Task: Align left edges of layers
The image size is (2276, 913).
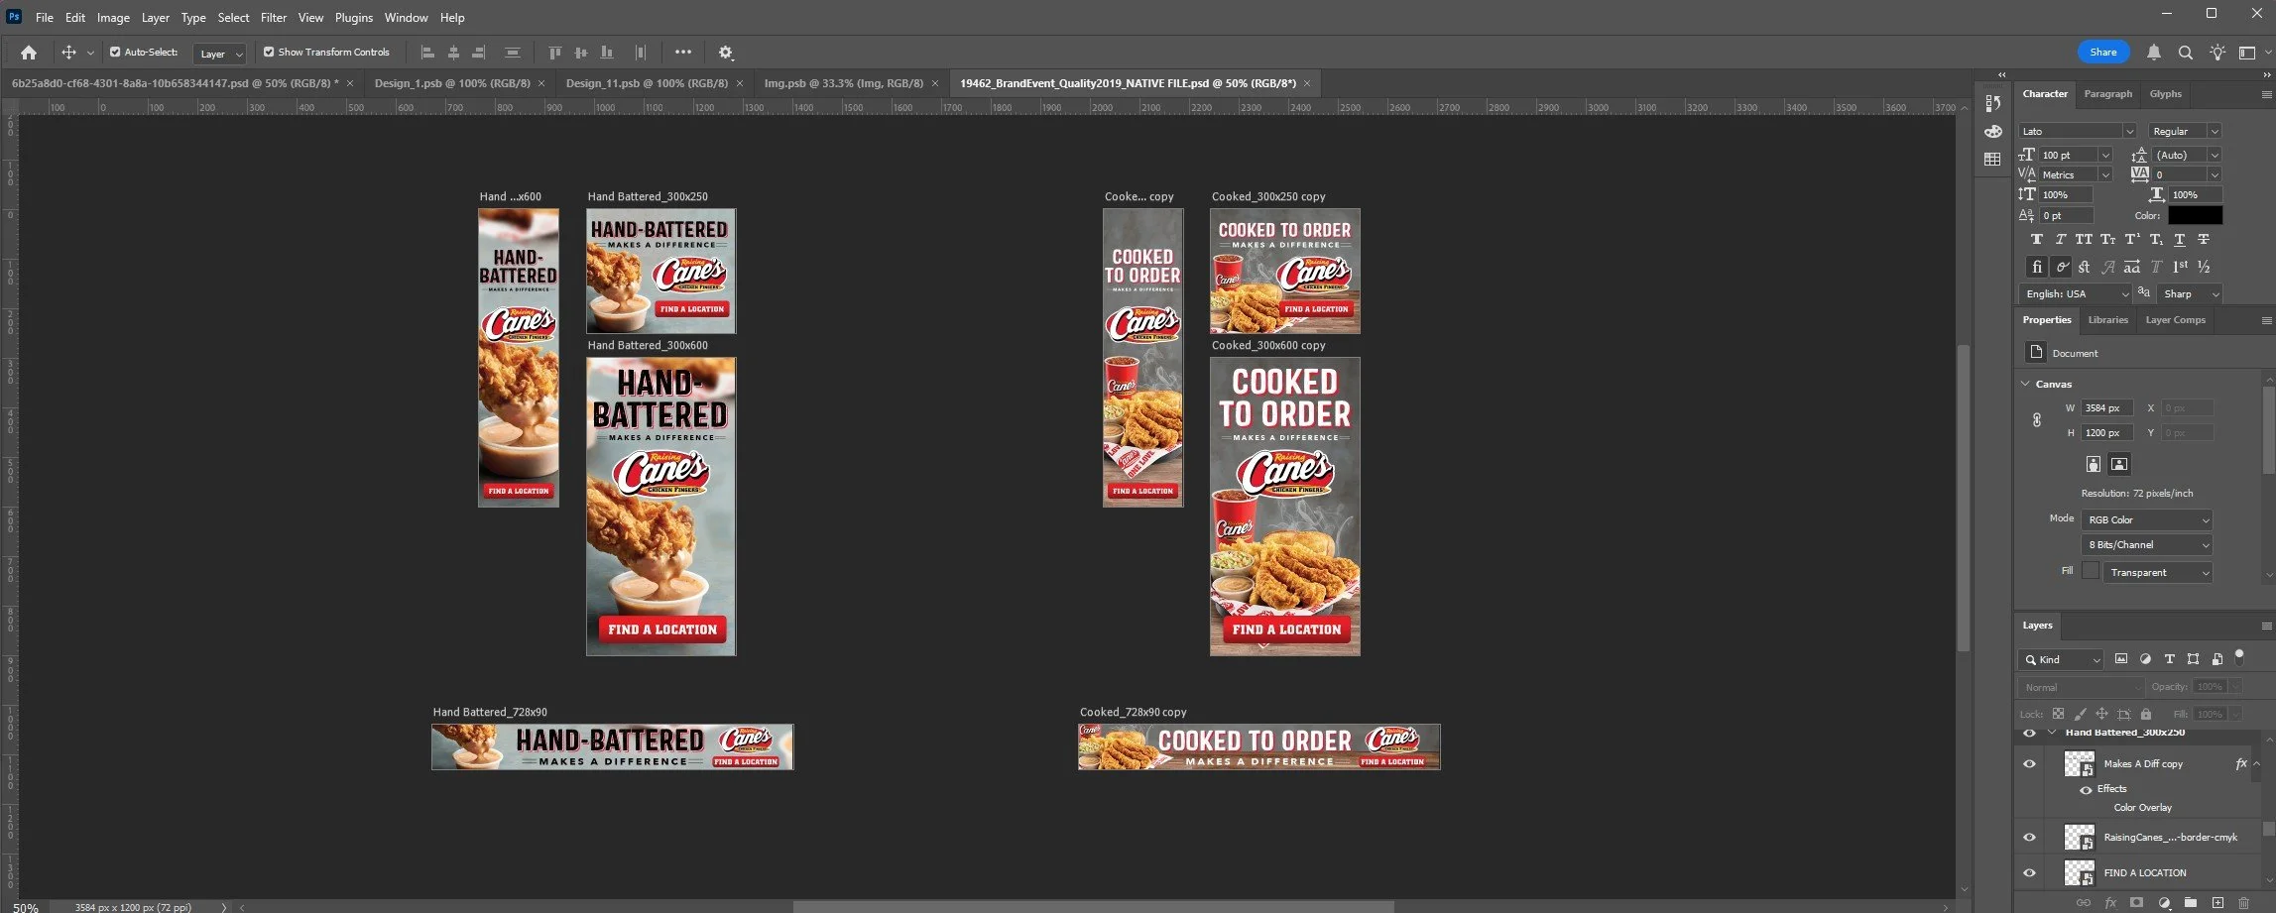Action: click(427, 53)
